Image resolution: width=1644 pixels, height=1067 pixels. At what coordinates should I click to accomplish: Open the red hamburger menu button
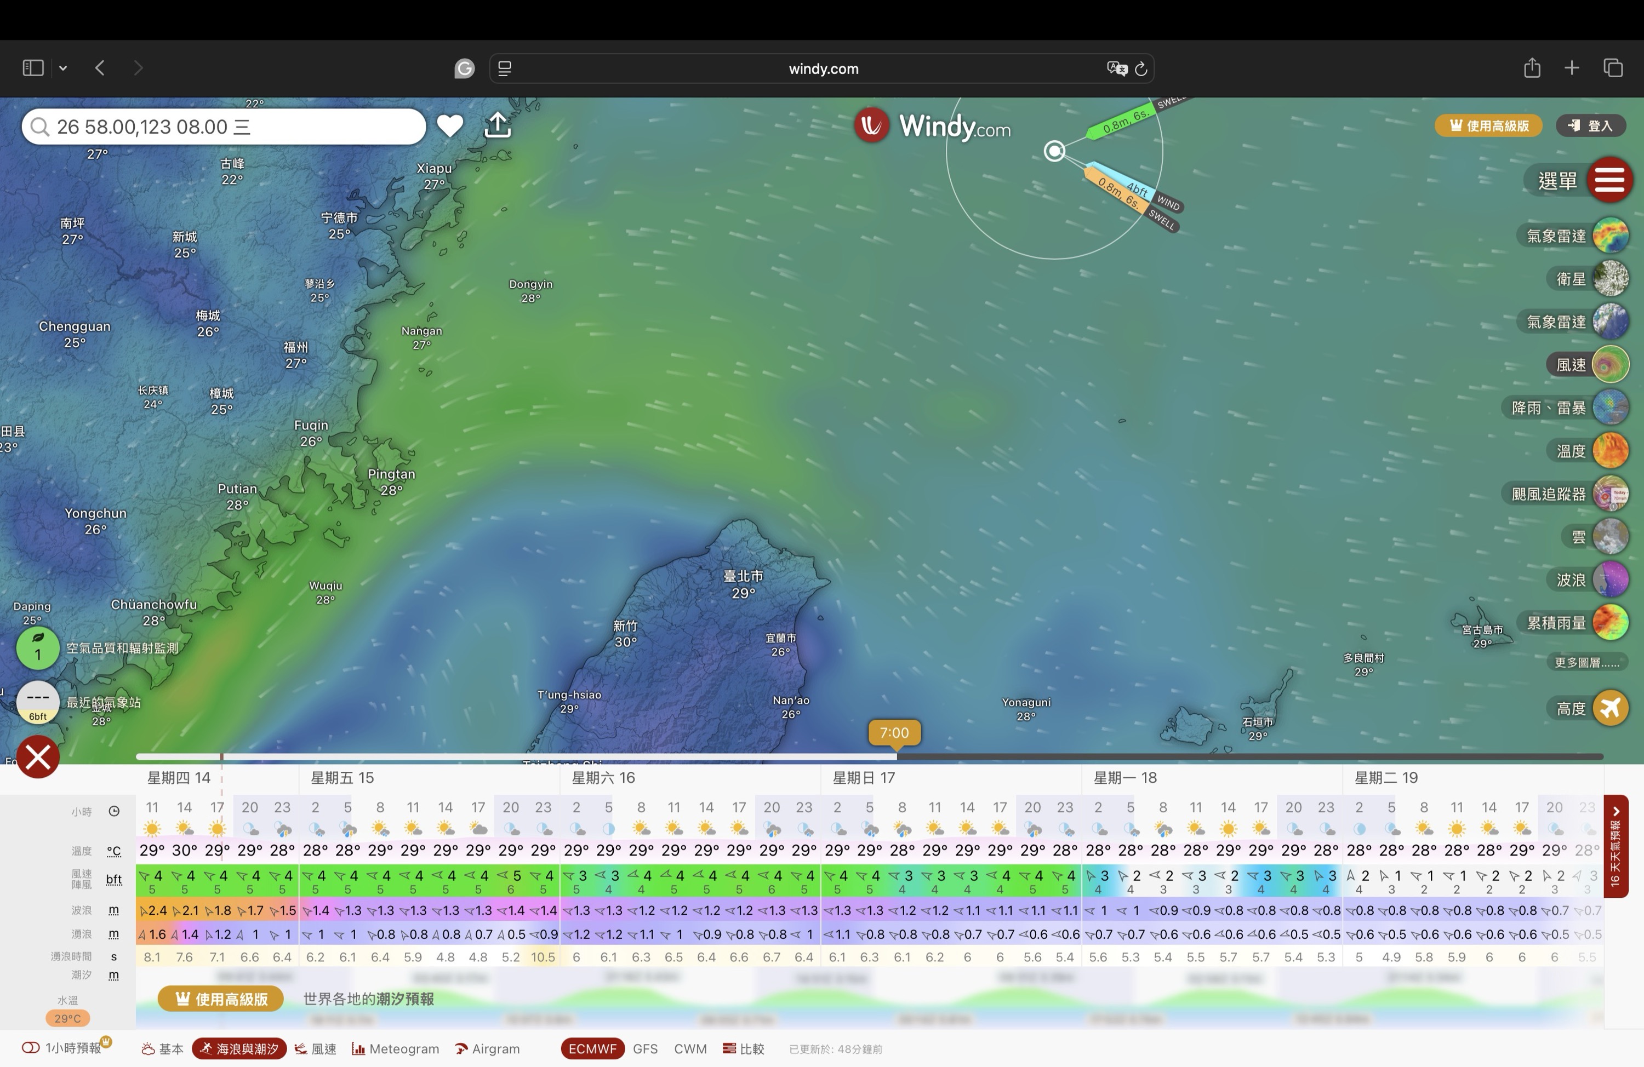pyautogui.click(x=1609, y=180)
